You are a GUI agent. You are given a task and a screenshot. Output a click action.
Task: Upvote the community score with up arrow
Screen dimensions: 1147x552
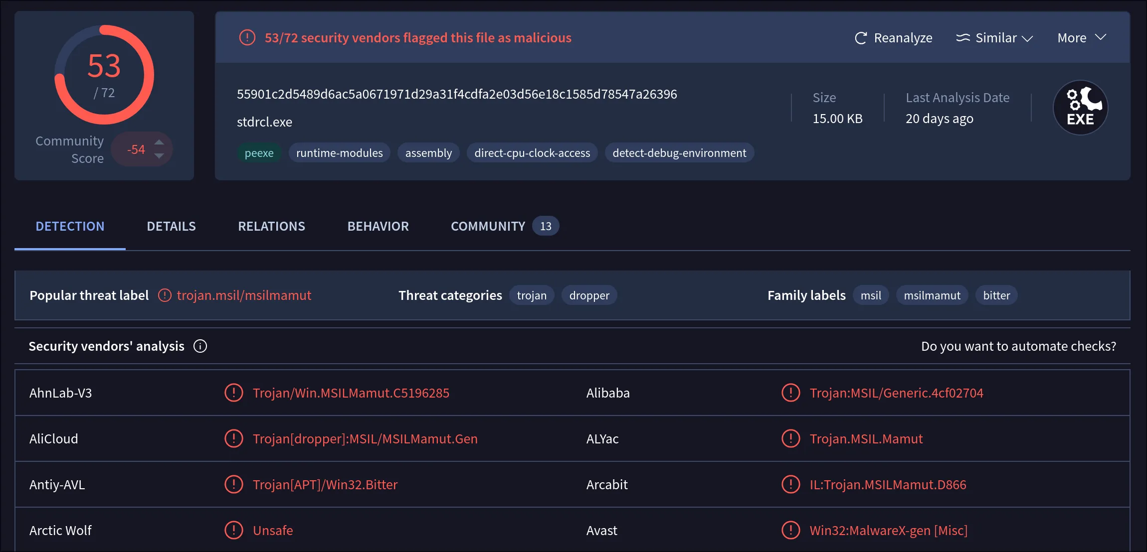tap(159, 142)
